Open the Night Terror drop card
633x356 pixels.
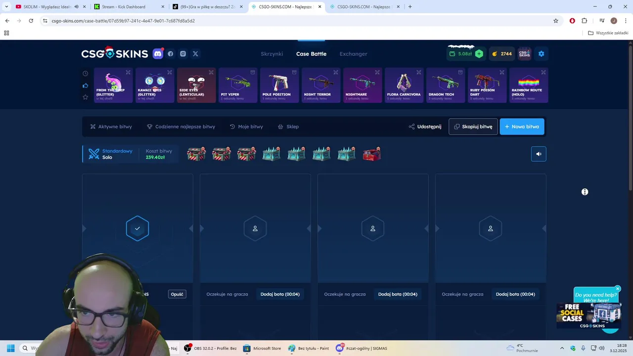point(321,85)
